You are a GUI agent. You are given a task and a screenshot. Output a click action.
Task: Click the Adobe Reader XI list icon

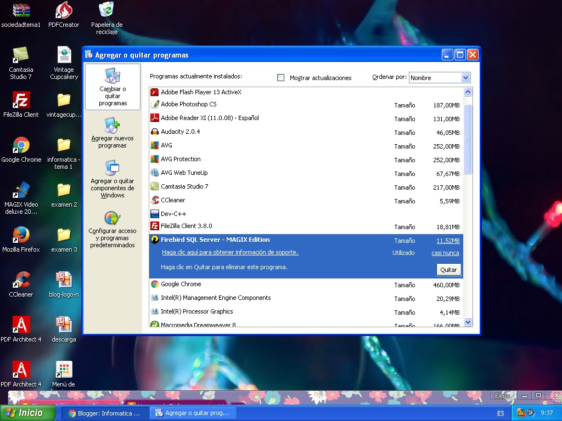(154, 118)
